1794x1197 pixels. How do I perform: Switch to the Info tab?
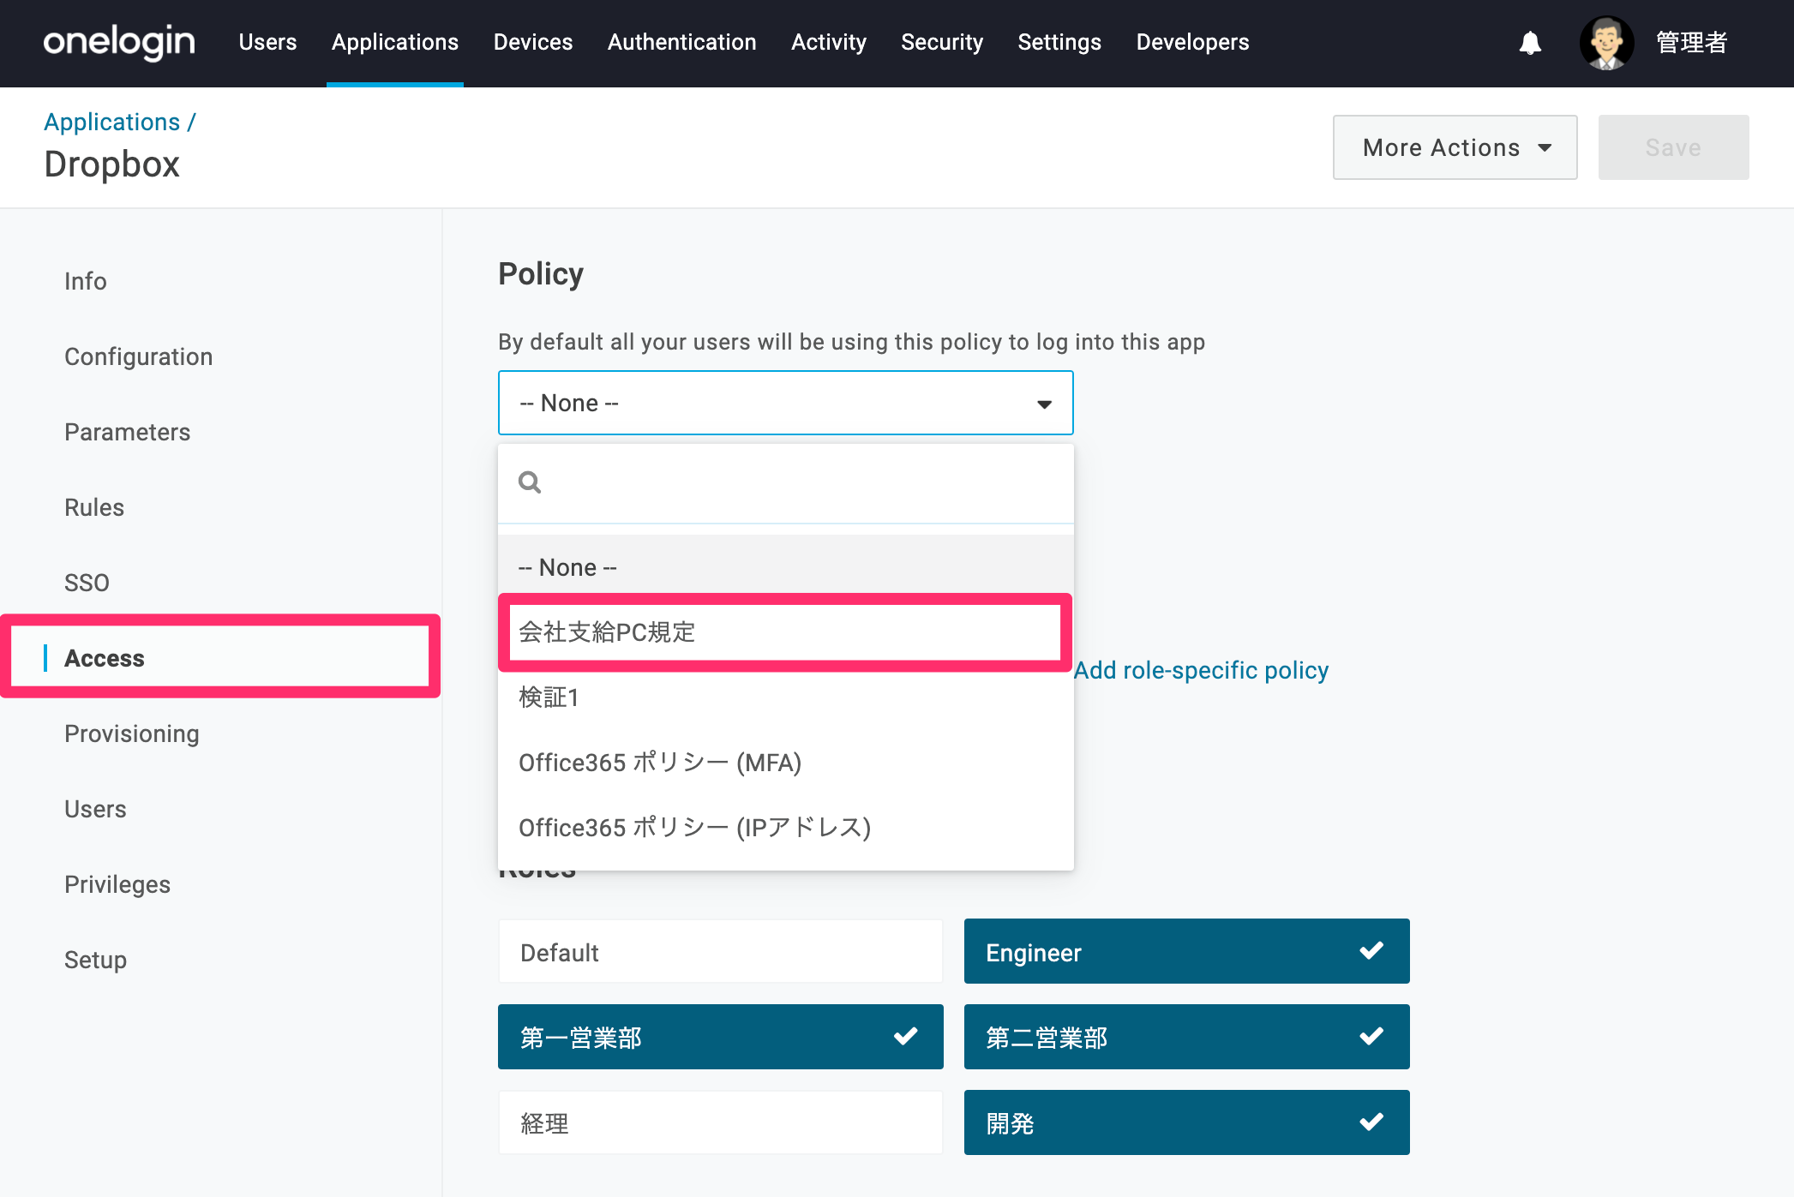click(86, 281)
